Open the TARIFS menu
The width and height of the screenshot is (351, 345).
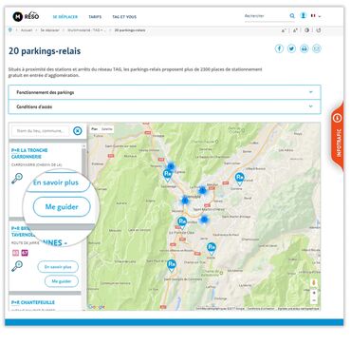click(95, 17)
